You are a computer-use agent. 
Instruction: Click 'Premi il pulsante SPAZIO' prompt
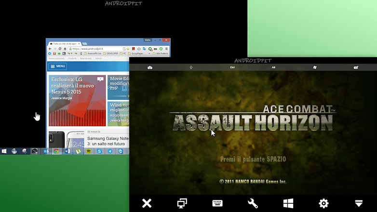coord(253,159)
